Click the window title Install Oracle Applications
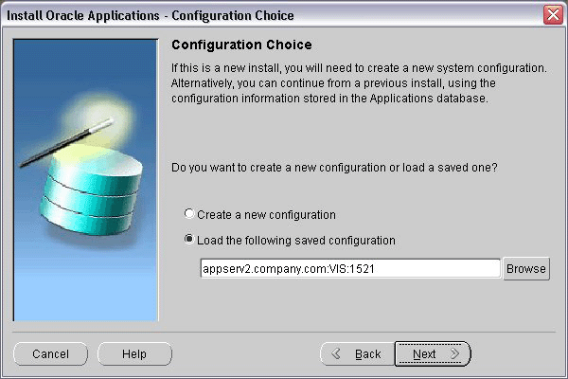Image resolution: width=568 pixels, height=379 pixels. [x=151, y=15]
